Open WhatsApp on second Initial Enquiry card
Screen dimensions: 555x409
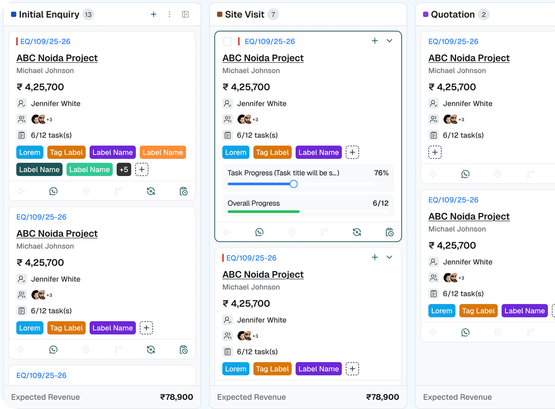pyautogui.click(x=53, y=349)
